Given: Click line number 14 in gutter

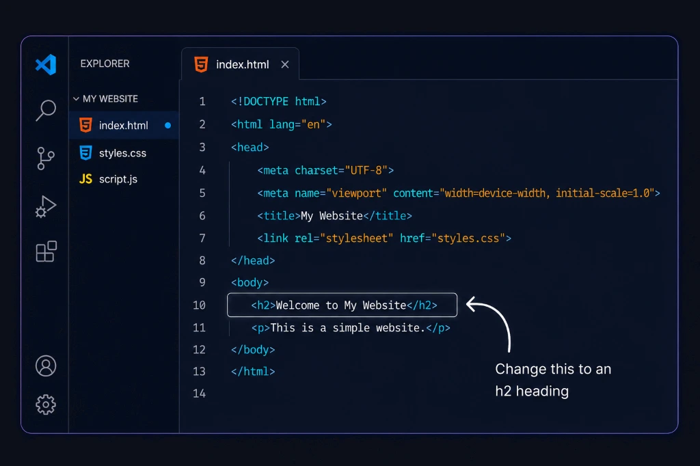Looking at the screenshot, I should (x=199, y=394).
